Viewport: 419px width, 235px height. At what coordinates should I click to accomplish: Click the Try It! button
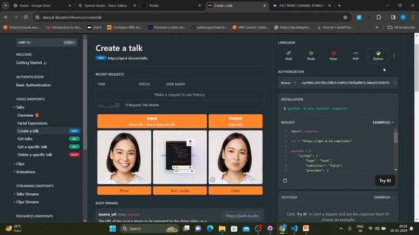pos(385,181)
